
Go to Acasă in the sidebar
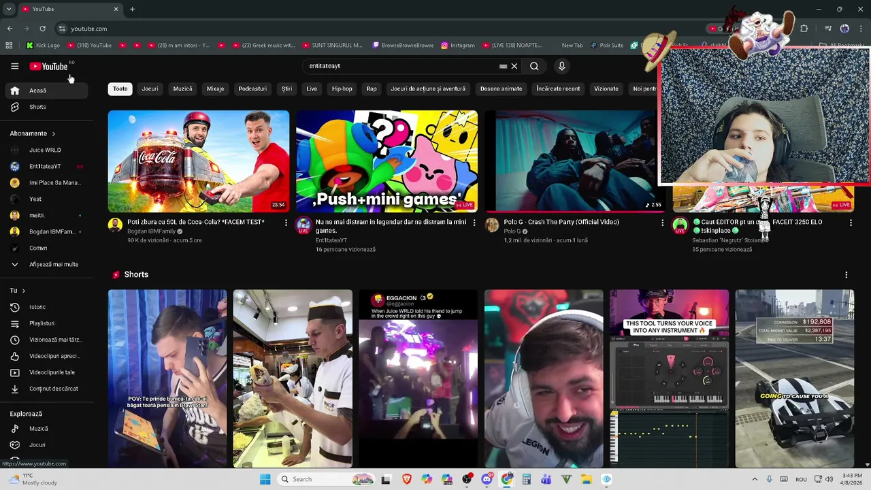pos(45,91)
